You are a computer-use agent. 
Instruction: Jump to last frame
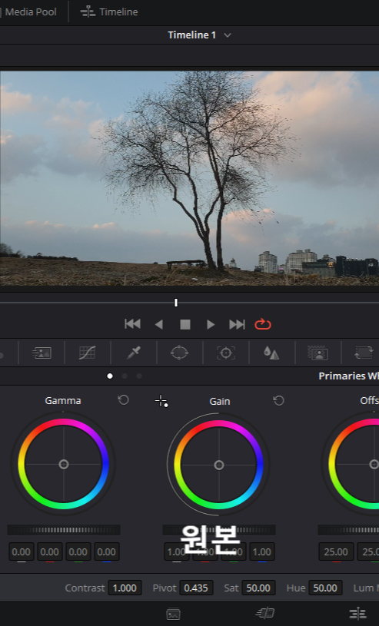click(x=237, y=325)
